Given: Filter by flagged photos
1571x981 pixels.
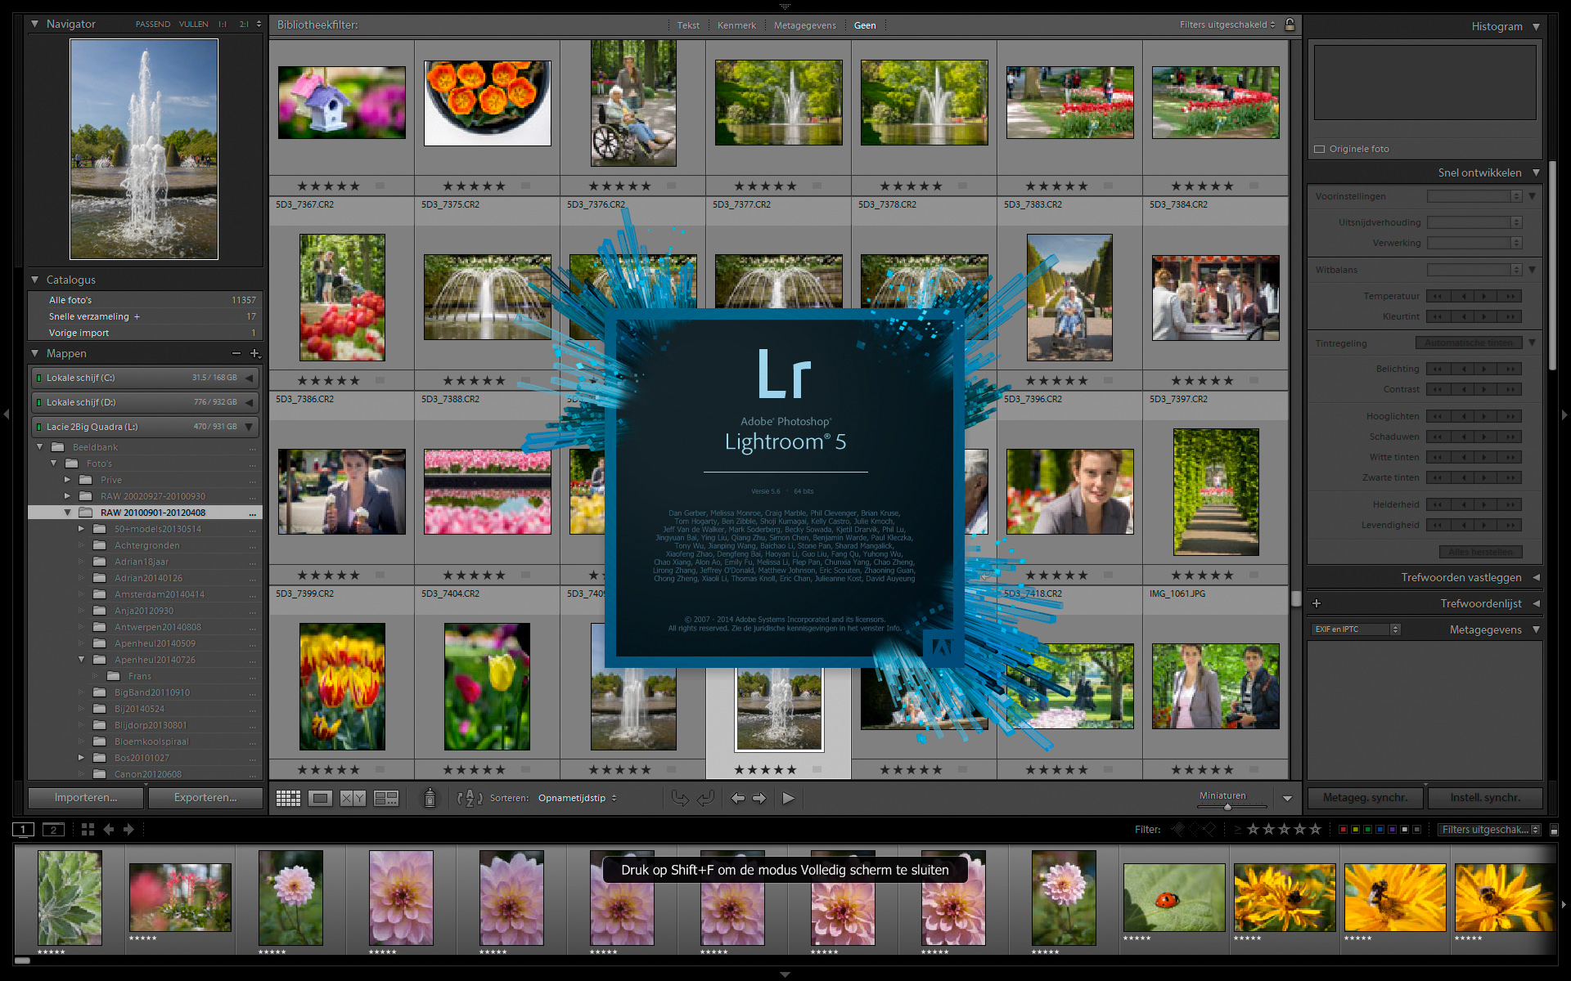Looking at the screenshot, I should 1177,829.
